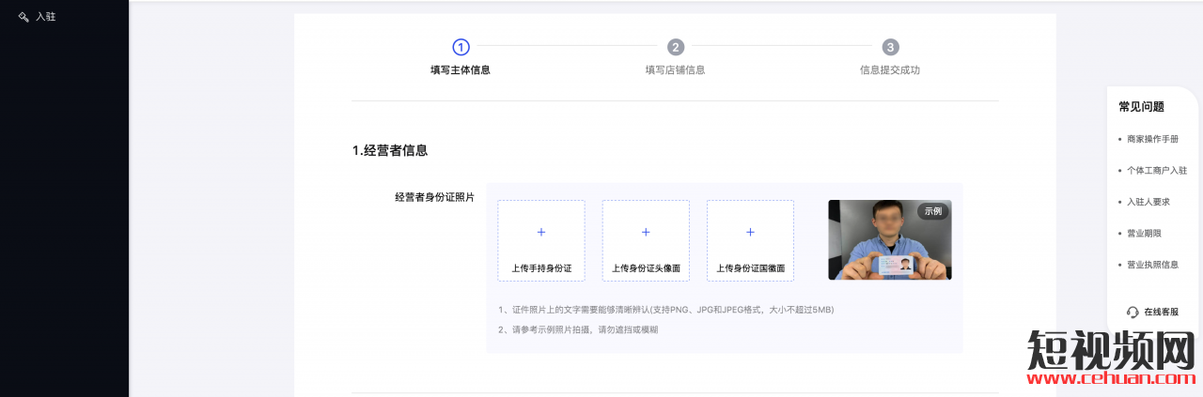Open the 入驻 sidebar menu item
Image resolution: width=1203 pixels, height=397 pixels.
tap(46, 16)
